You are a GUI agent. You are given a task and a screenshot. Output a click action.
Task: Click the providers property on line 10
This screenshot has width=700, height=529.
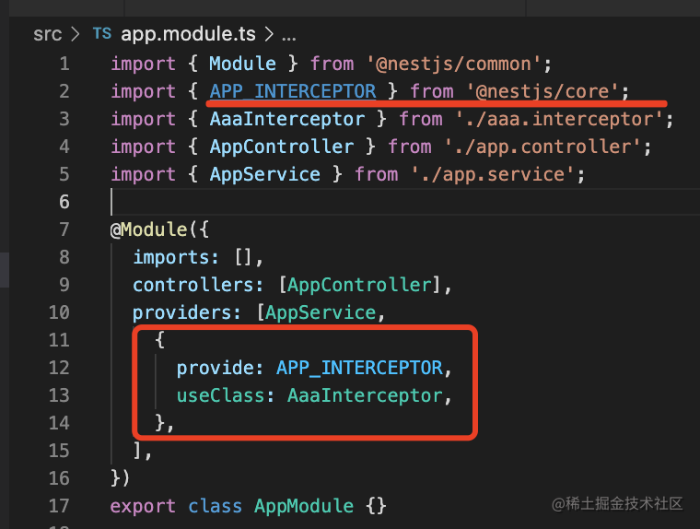pyautogui.click(x=181, y=312)
